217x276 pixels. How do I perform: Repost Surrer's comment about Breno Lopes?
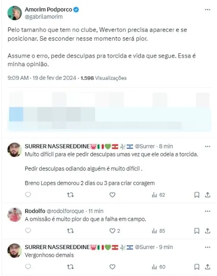tap(70, 195)
